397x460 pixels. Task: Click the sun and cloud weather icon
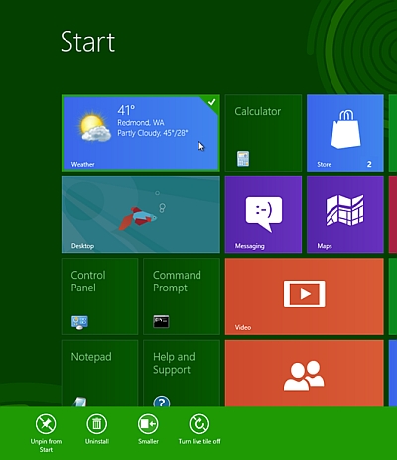coord(94,128)
